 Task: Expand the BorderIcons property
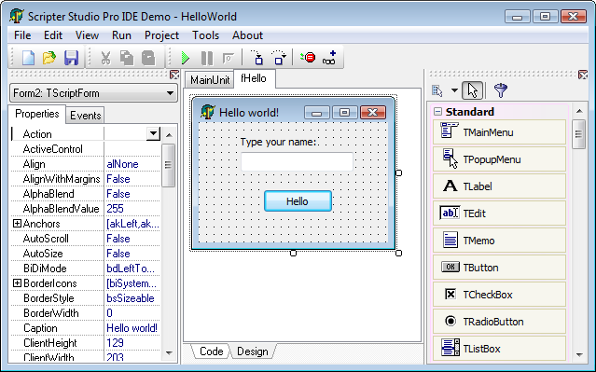coord(17,283)
